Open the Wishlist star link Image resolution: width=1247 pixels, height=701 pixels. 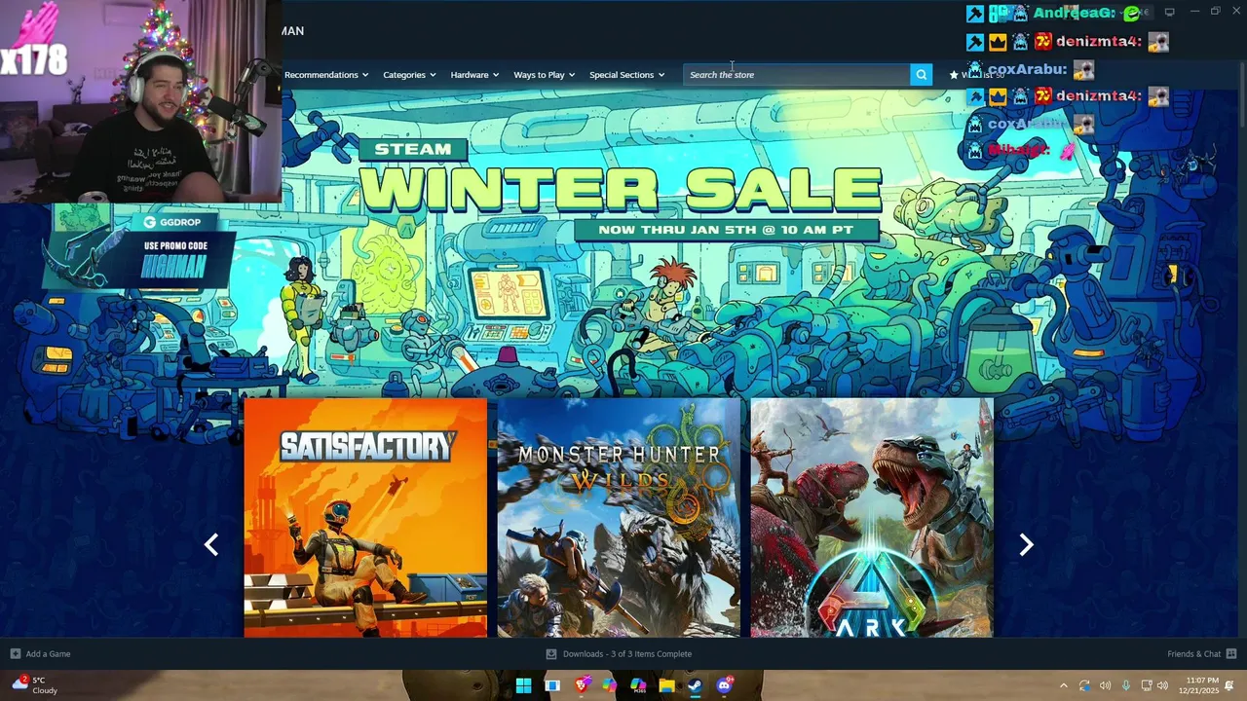tap(975, 75)
